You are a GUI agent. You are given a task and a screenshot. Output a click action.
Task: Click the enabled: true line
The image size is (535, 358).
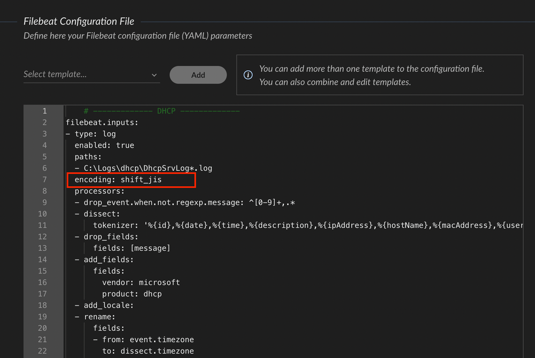(104, 146)
